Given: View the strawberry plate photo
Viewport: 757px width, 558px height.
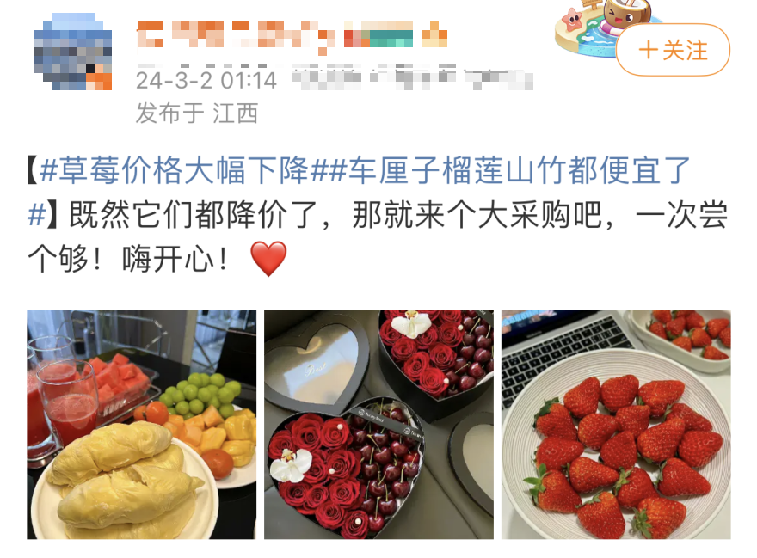Looking at the screenshot, I should pyautogui.click(x=616, y=424).
